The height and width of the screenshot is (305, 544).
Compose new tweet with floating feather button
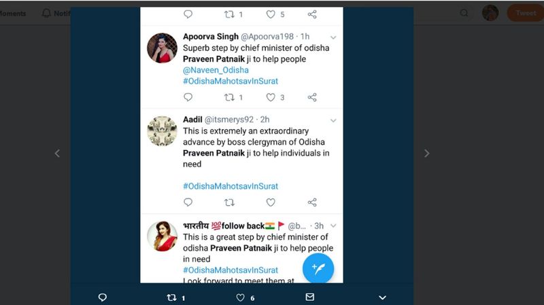click(x=318, y=268)
